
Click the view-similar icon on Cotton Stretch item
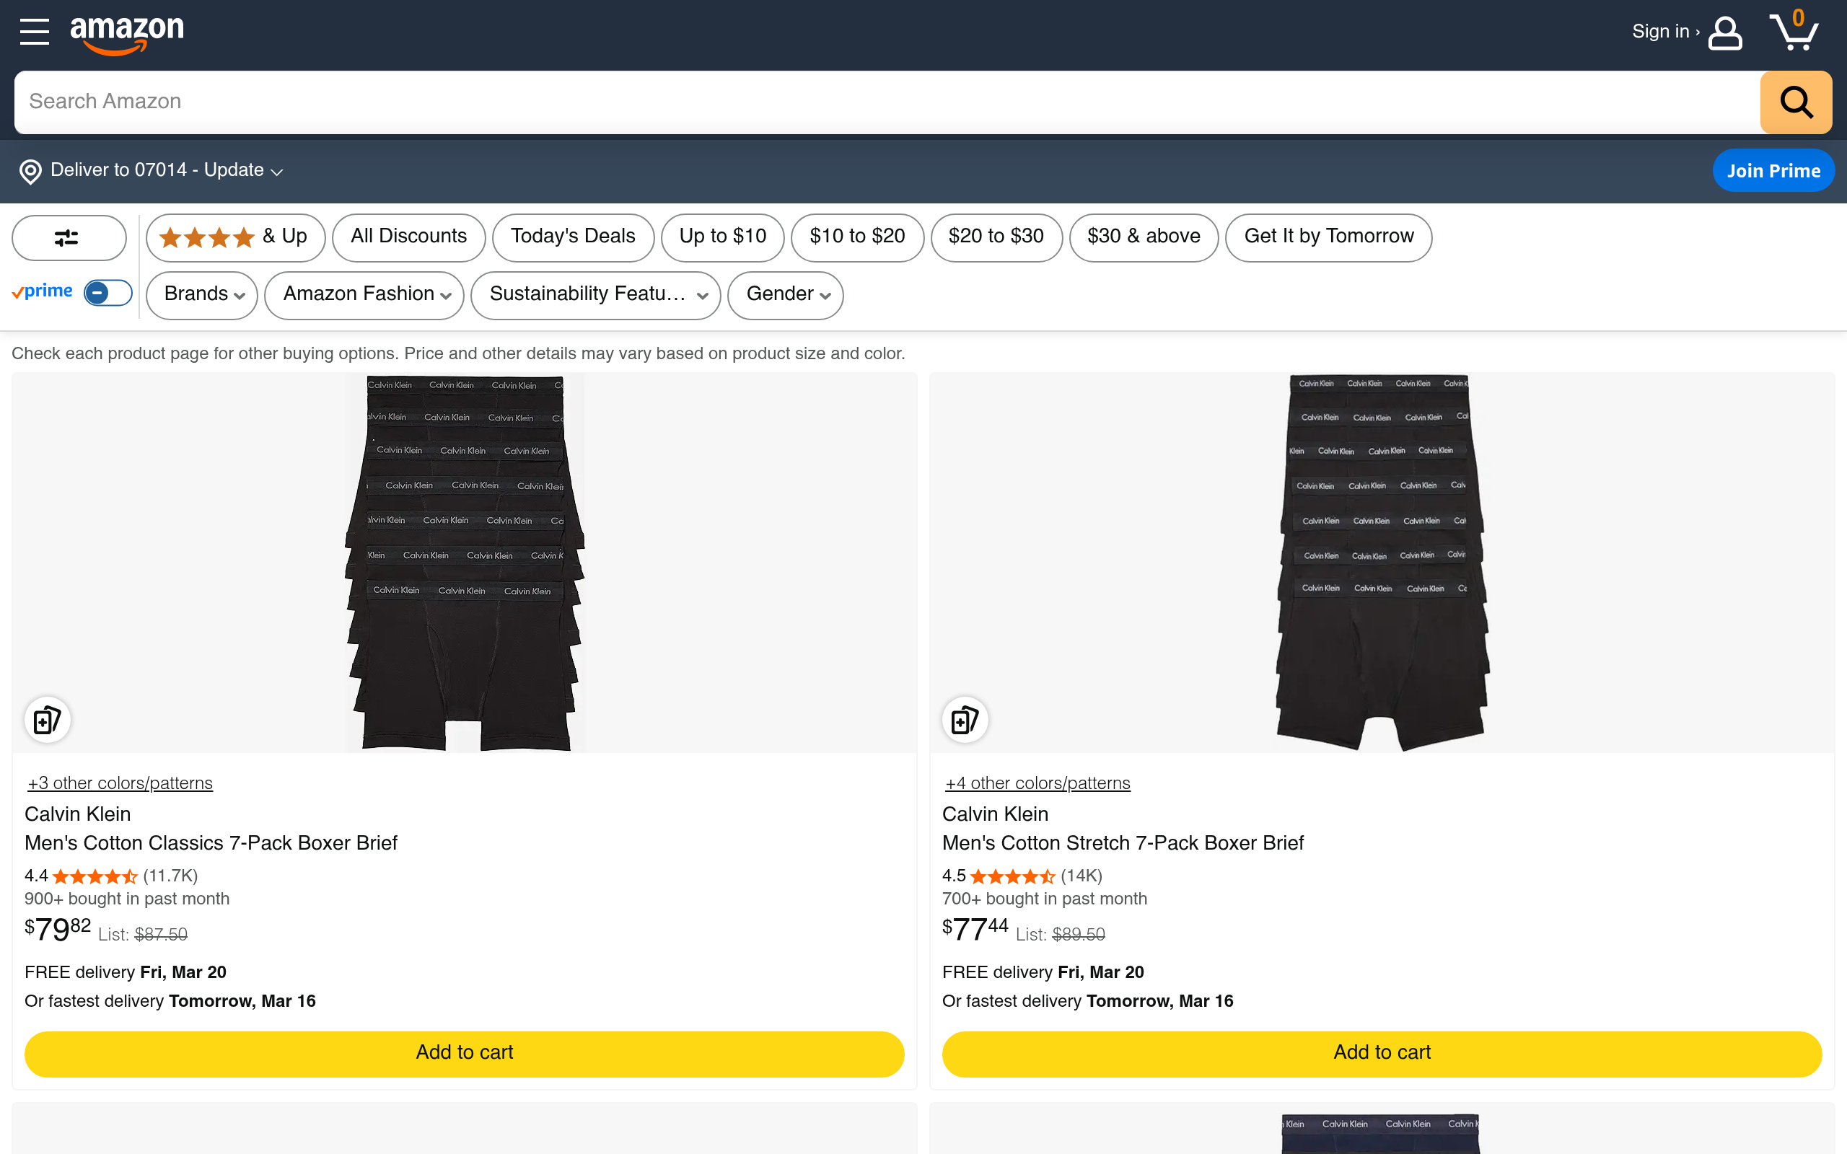click(x=965, y=720)
